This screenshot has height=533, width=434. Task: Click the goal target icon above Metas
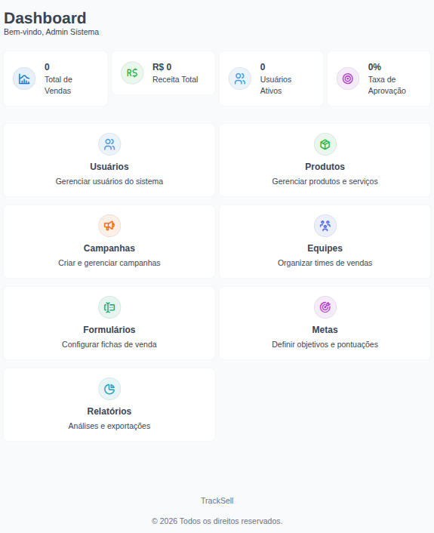[325, 307]
